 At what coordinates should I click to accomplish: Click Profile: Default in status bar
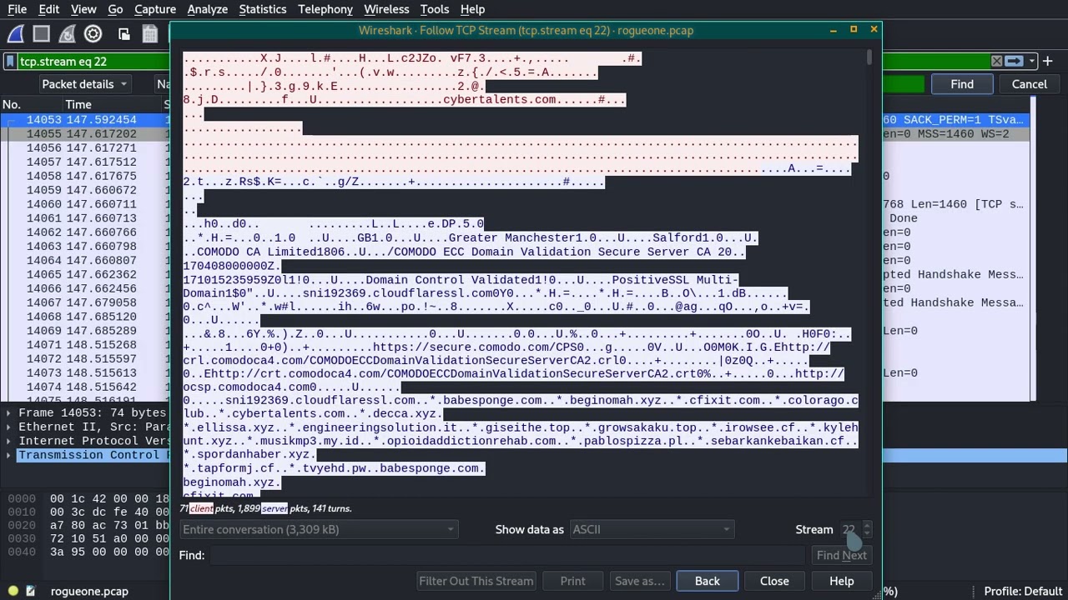pos(1023,592)
